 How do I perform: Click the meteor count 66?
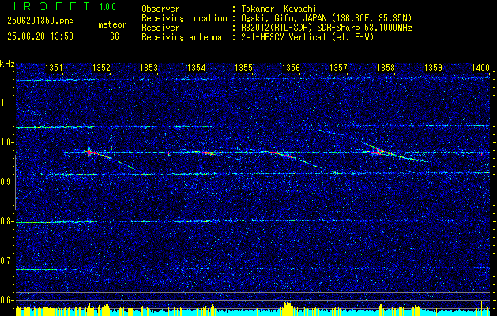(115, 36)
